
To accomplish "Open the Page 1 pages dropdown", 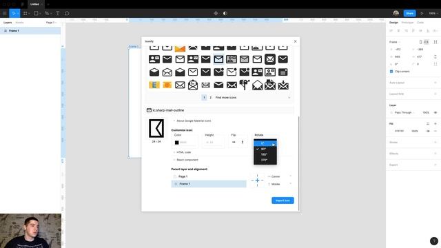I will click(51, 23).
